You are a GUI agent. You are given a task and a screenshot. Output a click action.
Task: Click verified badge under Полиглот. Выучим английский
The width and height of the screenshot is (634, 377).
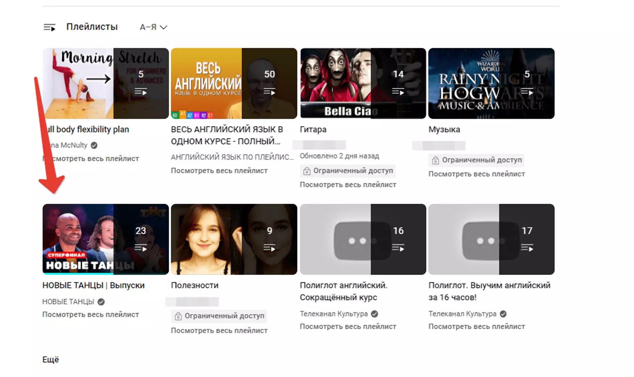click(x=503, y=314)
